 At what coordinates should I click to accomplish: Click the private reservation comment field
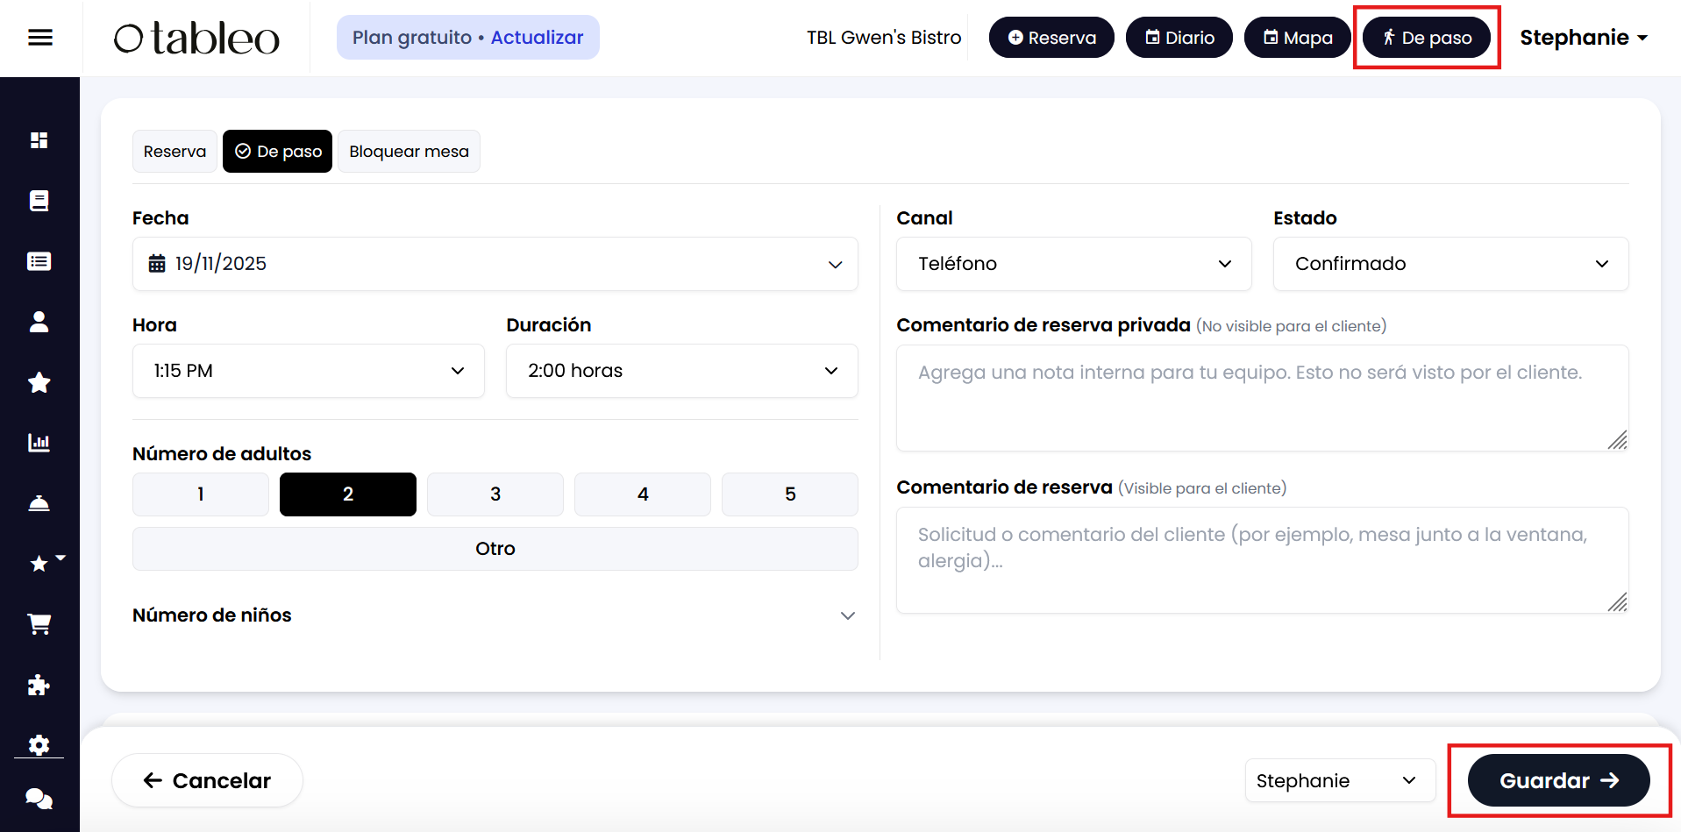(x=1261, y=398)
